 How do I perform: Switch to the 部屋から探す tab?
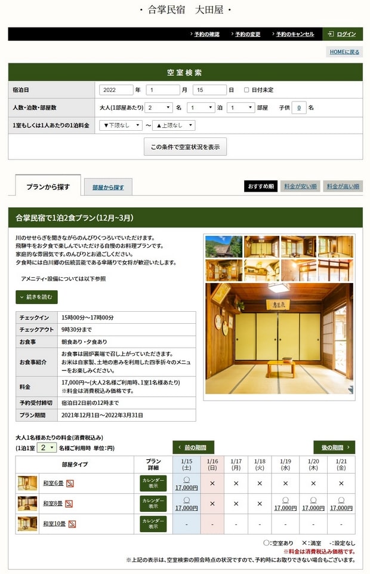pos(108,188)
